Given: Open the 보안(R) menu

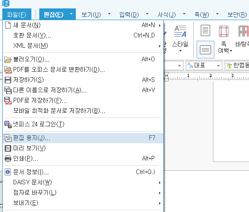Looking at the screenshot, I should pyautogui.click(x=237, y=15).
